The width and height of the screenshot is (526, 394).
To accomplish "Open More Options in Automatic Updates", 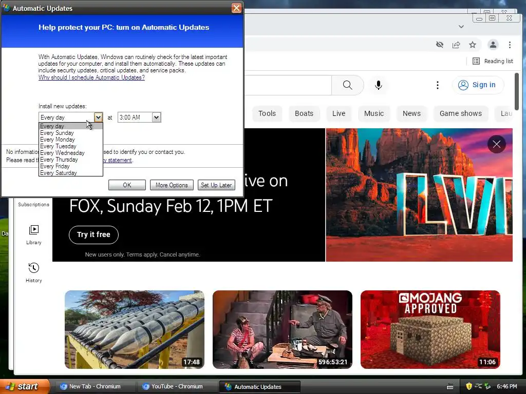I will pyautogui.click(x=172, y=185).
